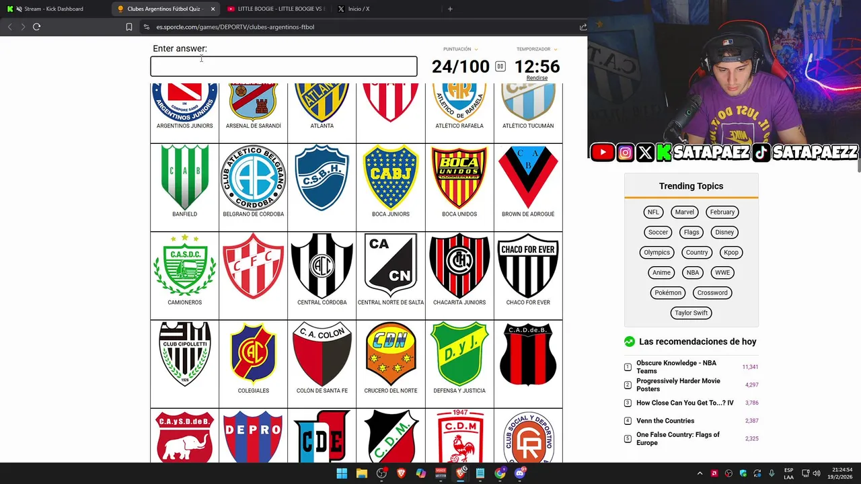Viewport: 861px width, 484px height.
Task: Open the Voicemeeter taskbar icon
Action: (x=441, y=473)
